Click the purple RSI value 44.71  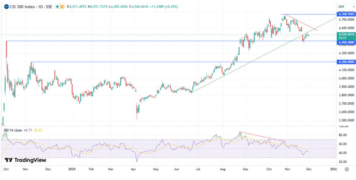coord(28,130)
